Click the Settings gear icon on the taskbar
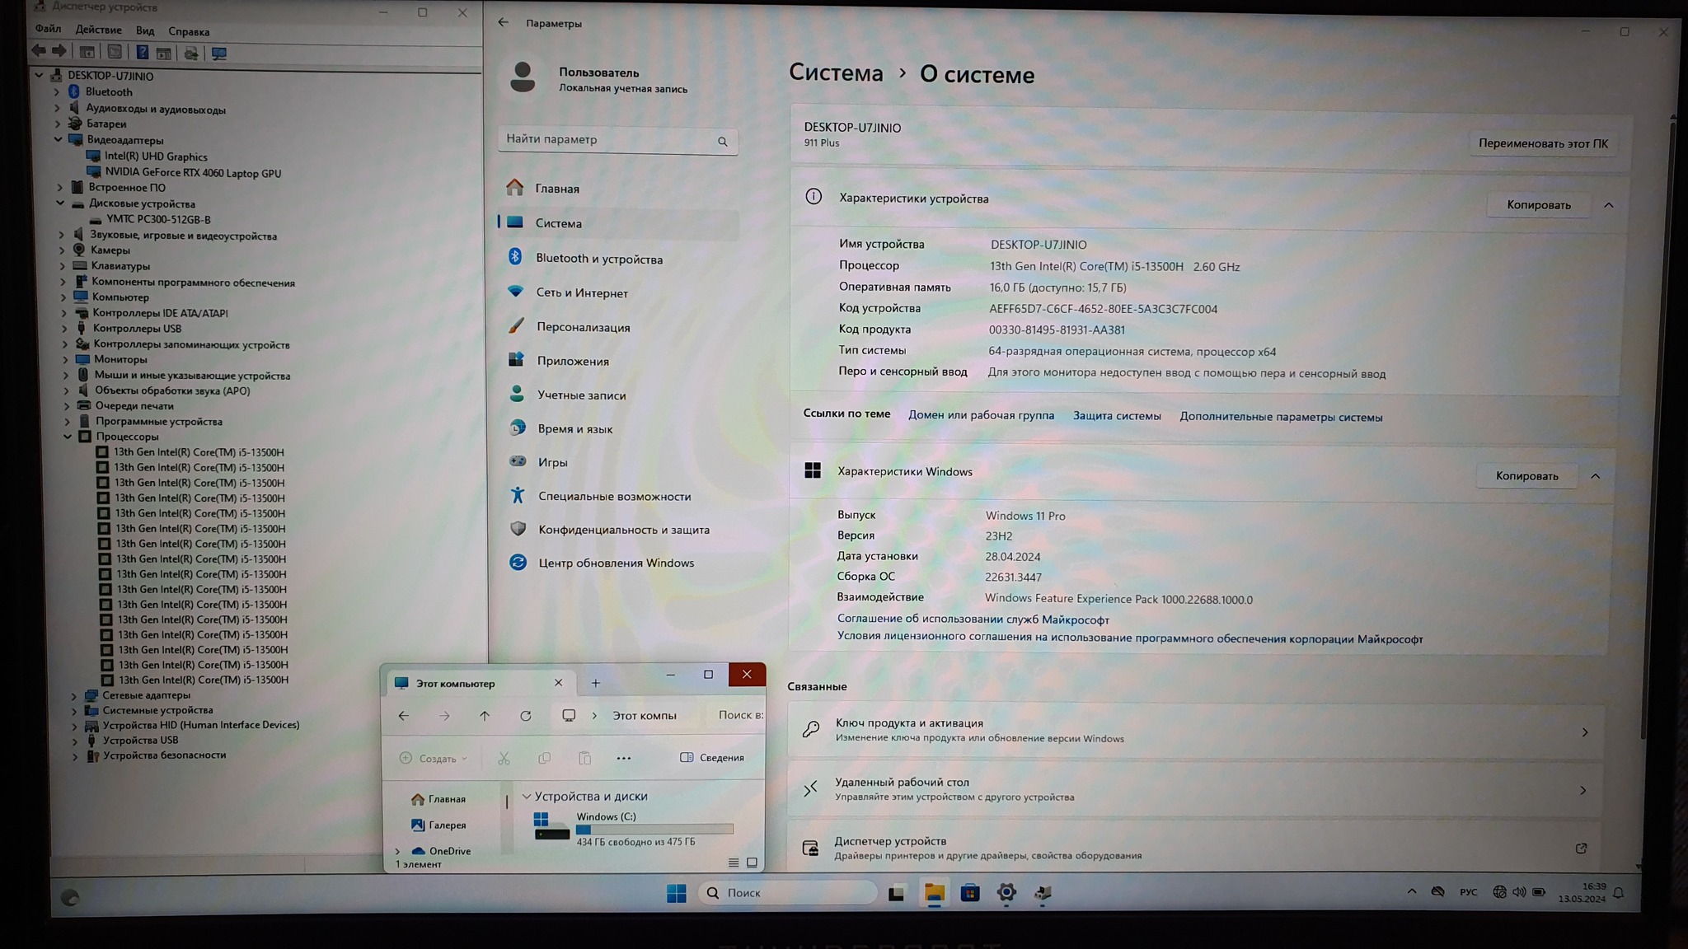The height and width of the screenshot is (949, 1688). [x=1006, y=893]
